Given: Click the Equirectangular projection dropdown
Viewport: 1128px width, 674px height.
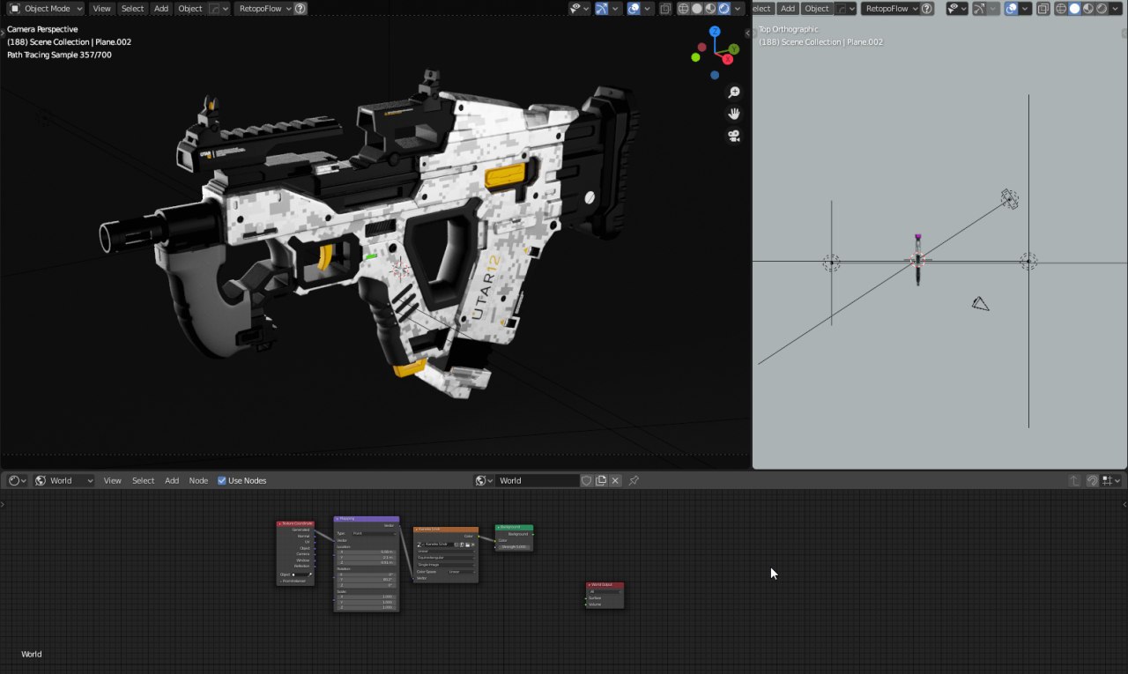Looking at the screenshot, I should coord(446,558).
